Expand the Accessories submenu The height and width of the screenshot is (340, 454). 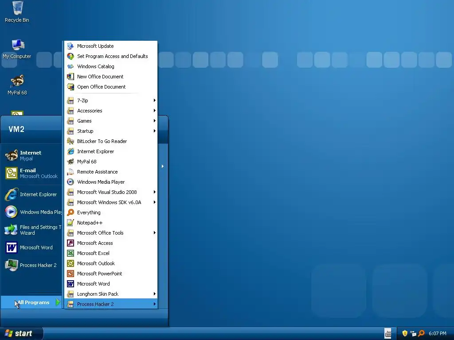[111, 110]
